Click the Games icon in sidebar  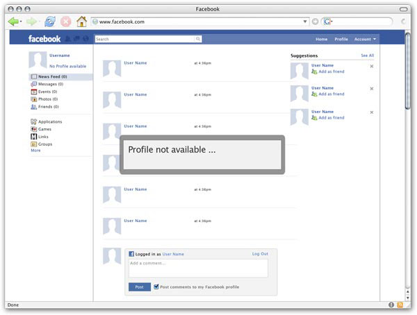point(34,129)
